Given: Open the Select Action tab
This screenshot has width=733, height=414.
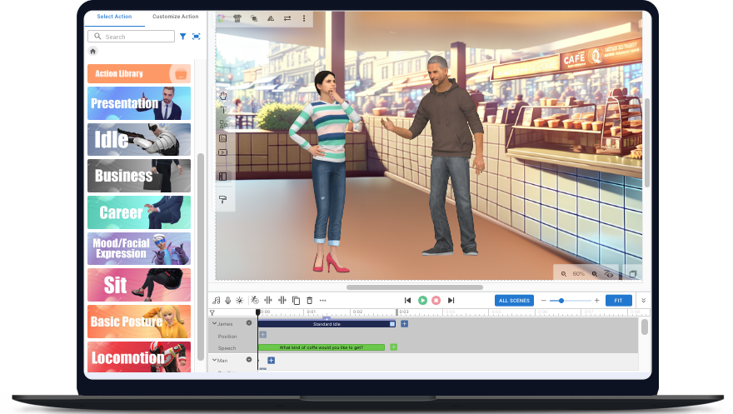Looking at the screenshot, I should [114, 17].
